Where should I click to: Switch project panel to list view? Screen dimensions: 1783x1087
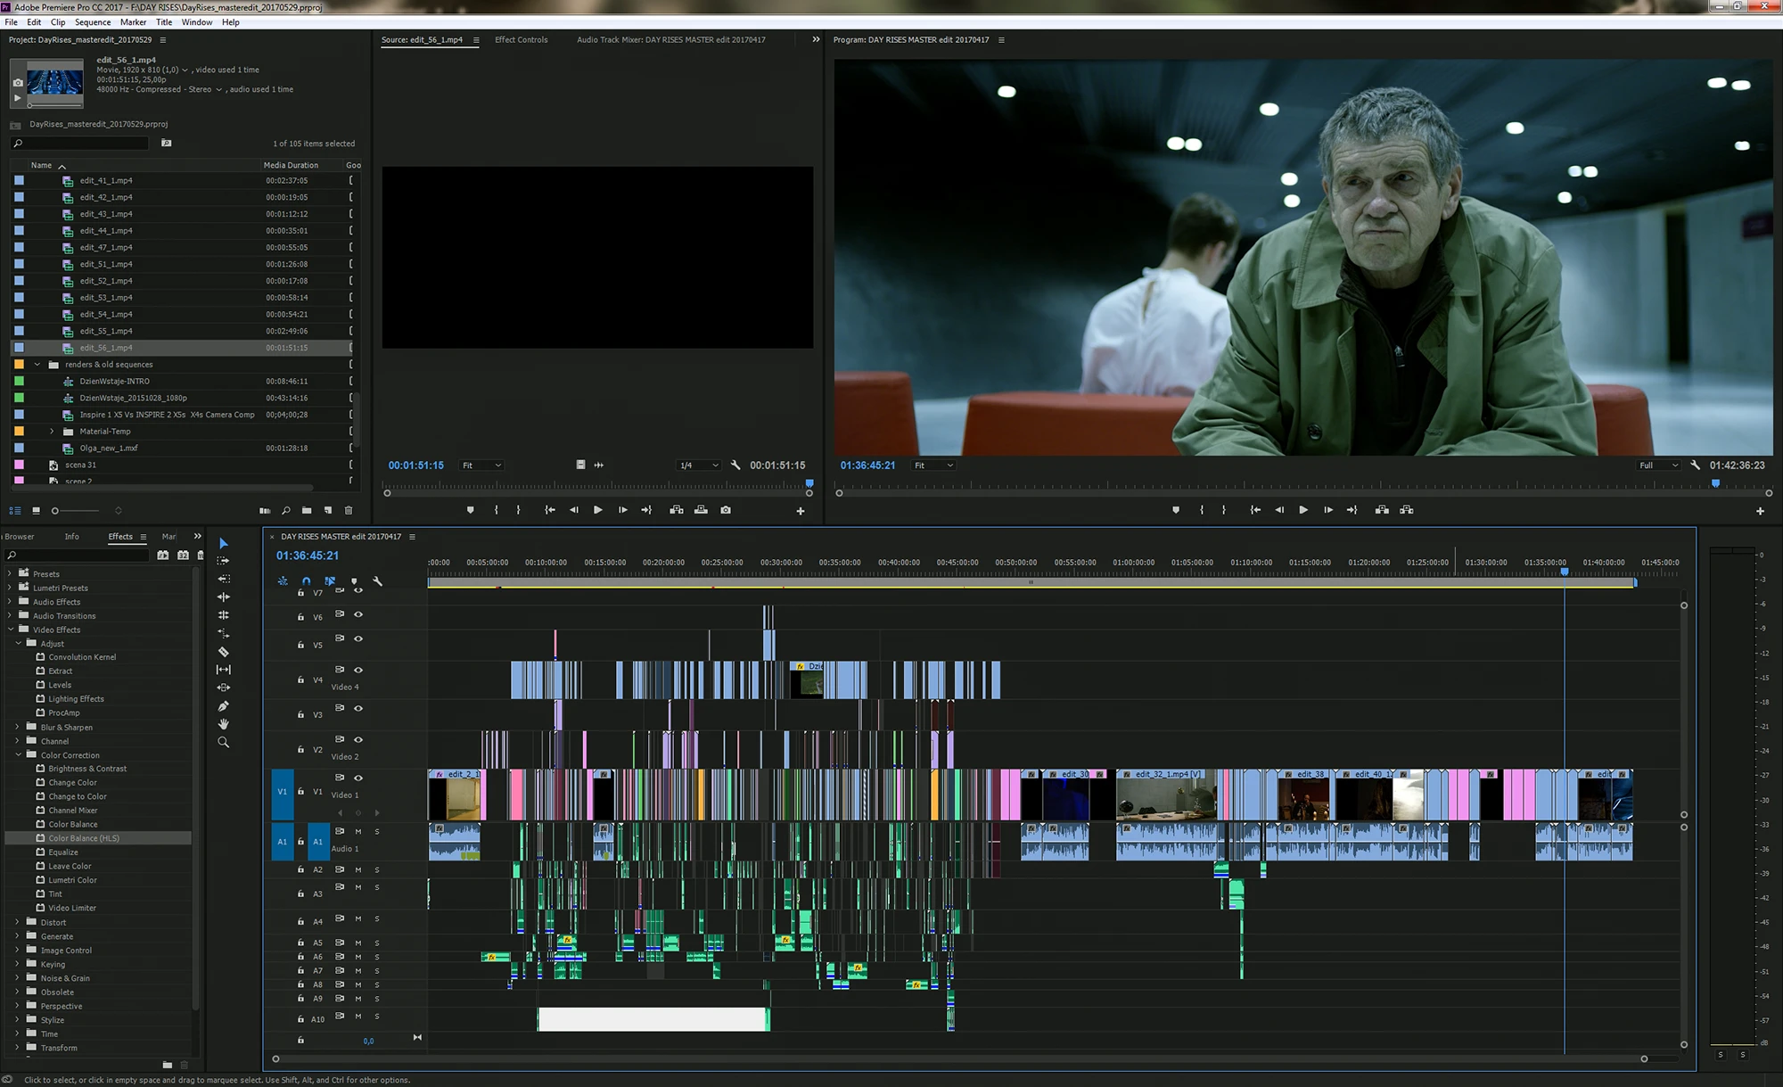(x=14, y=511)
